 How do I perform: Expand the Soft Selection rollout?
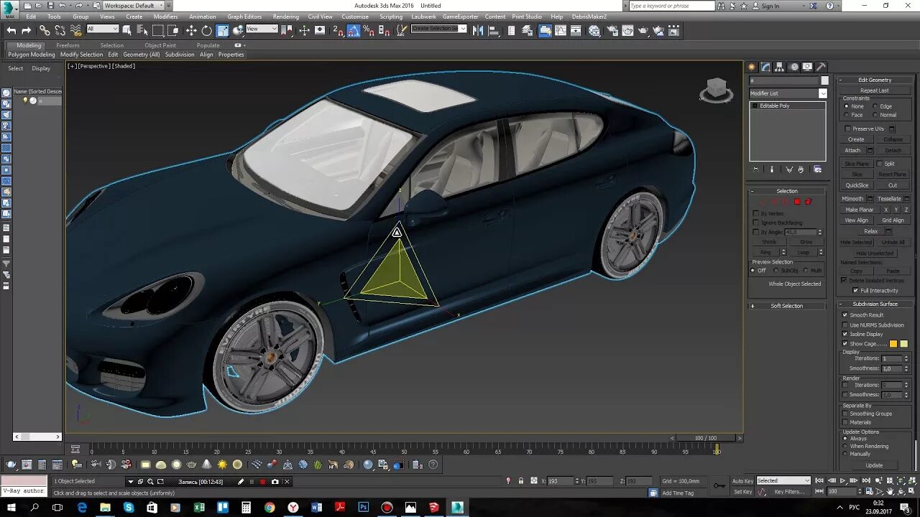[787, 306]
